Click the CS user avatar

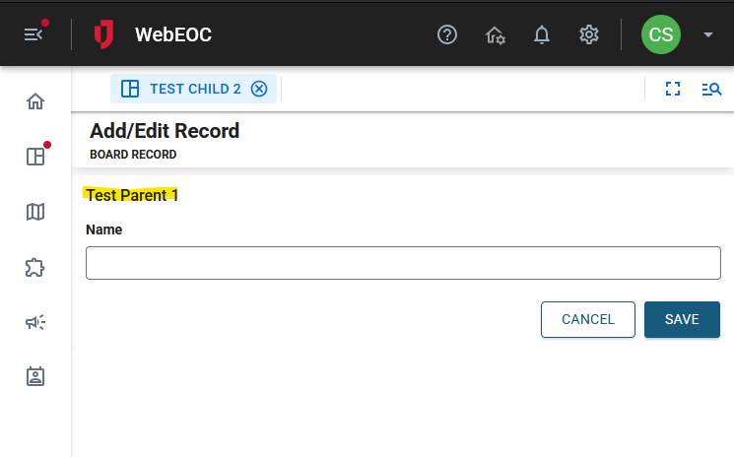coord(661,35)
